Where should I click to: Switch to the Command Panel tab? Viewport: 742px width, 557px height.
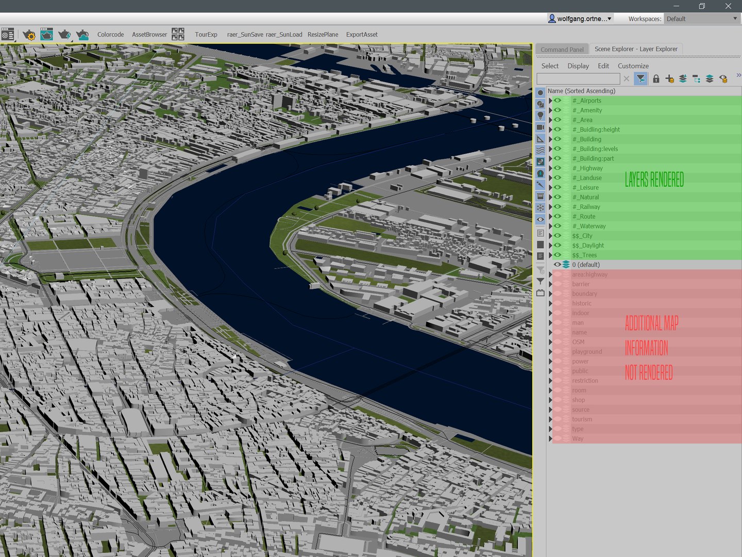[562, 50]
